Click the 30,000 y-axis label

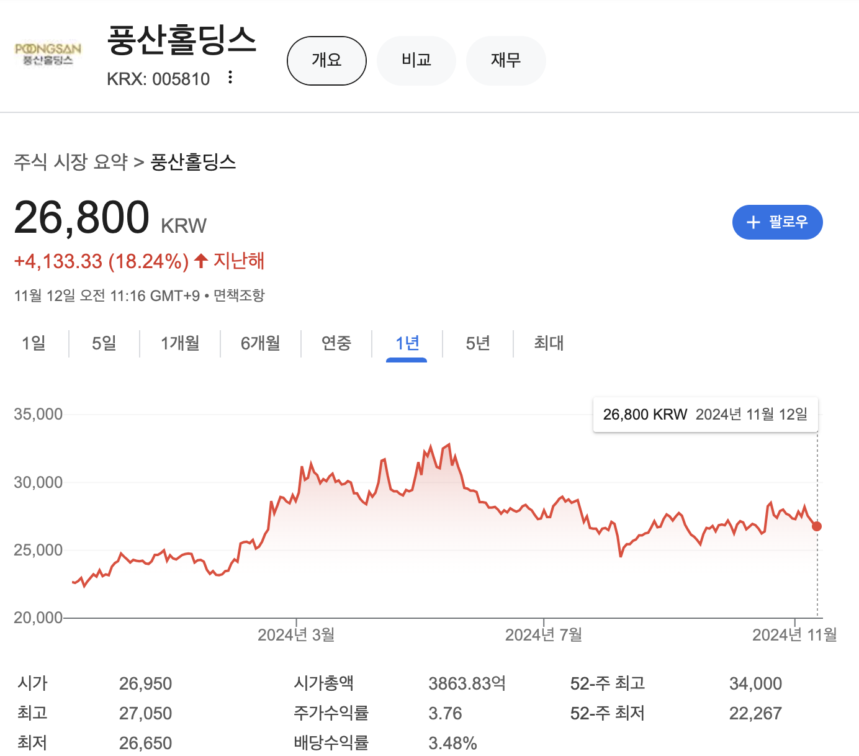38,482
